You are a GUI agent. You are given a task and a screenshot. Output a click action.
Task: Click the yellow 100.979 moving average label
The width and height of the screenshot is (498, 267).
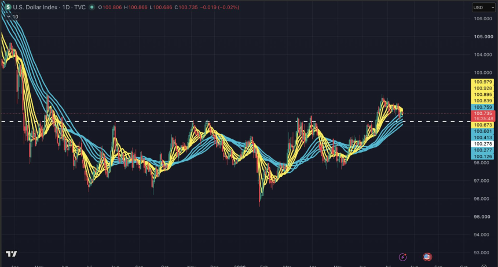[482, 82]
